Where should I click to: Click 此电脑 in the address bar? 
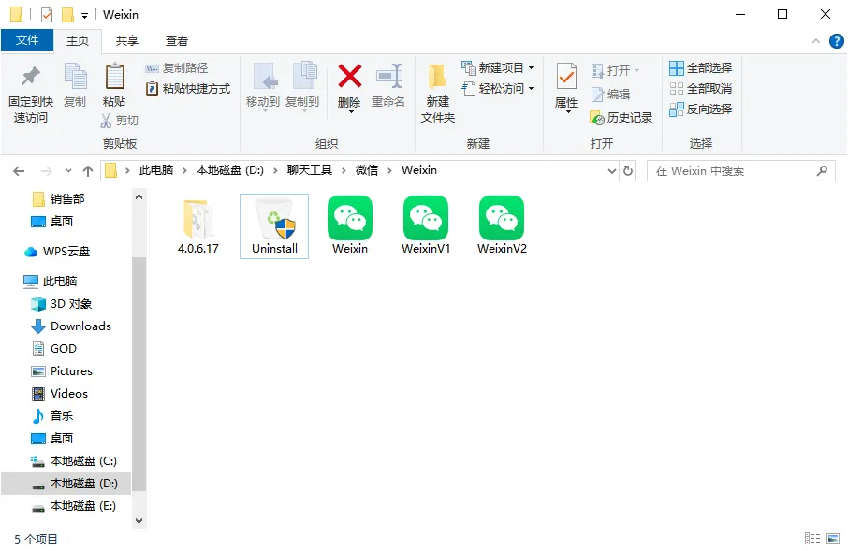pyautogui.click(x=156, y=170)
